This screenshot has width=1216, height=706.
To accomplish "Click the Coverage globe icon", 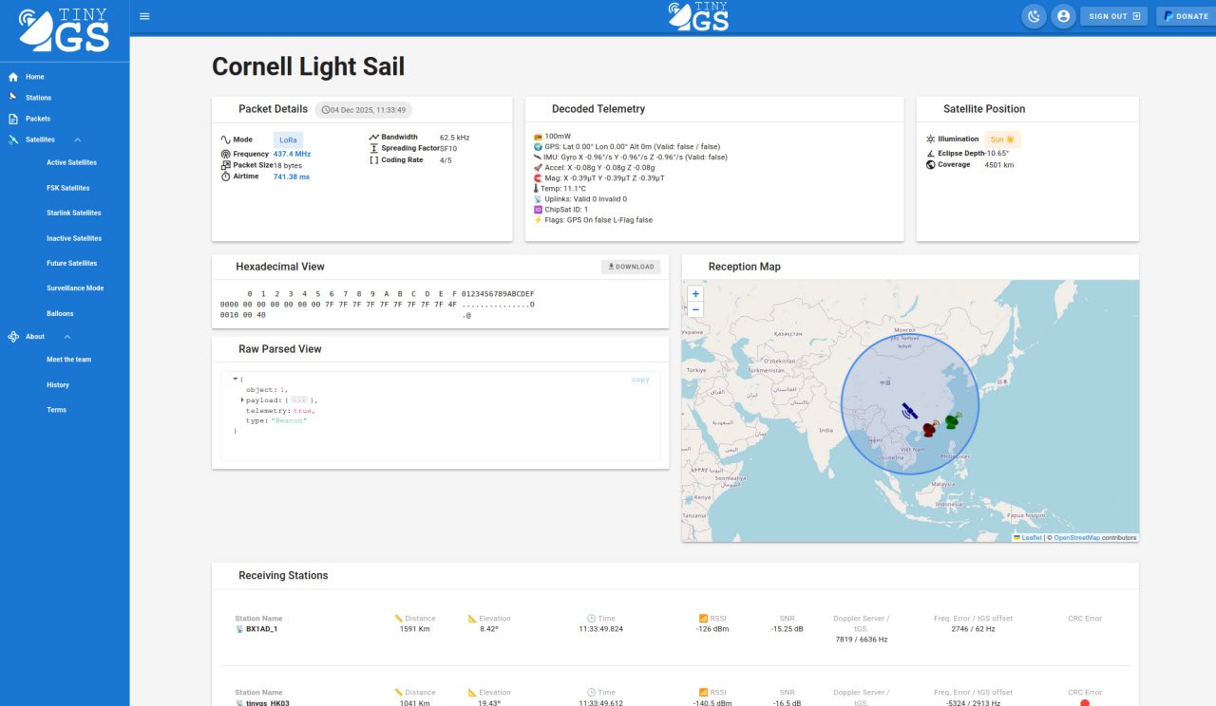I will [x=931, y=164].
